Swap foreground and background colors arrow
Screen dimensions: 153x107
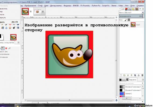[3, 35]
